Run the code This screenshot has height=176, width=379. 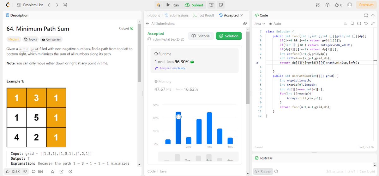172,5
